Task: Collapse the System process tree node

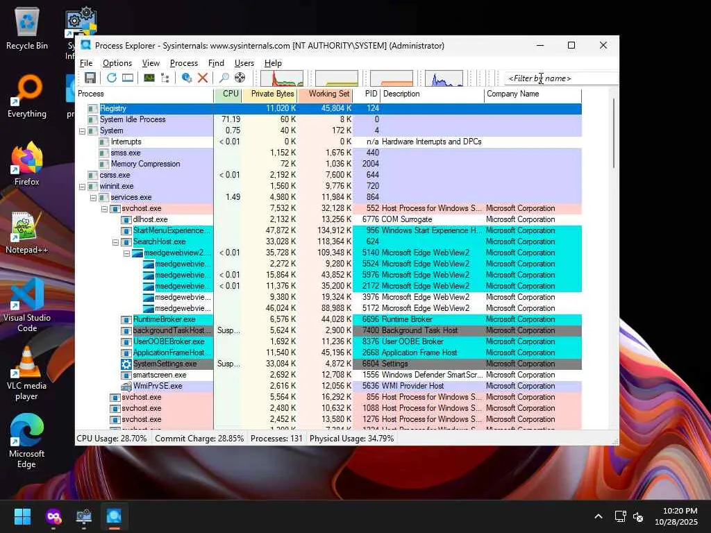Action: pos(82,131)
